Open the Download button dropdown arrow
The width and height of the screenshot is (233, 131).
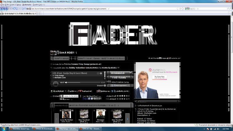coord(130,73)
